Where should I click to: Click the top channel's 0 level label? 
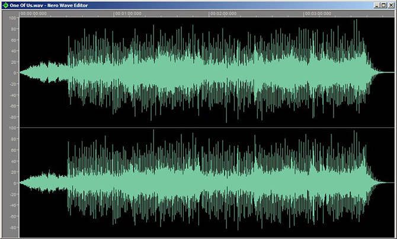click(x=14, y=72)
